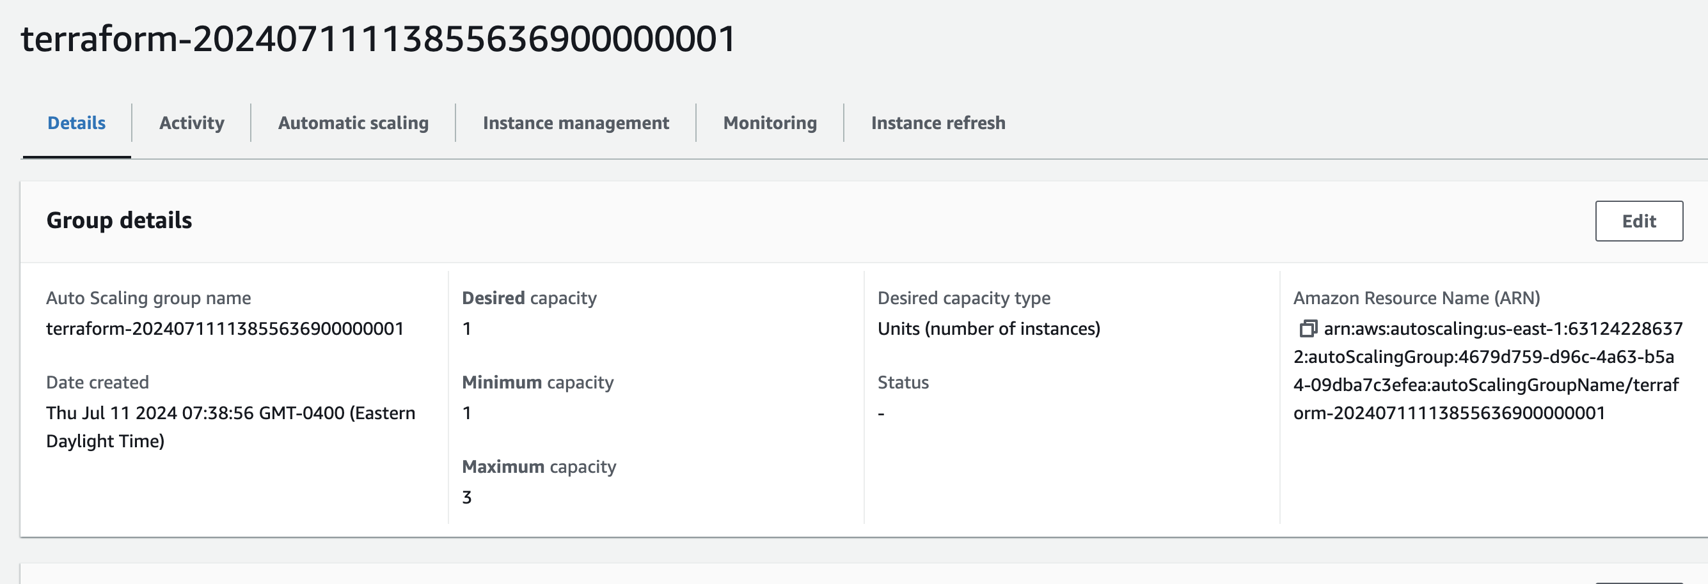Viewport: 1708px width, 584px height.
Task: Click the Desired capacity value
Action: 467,328
